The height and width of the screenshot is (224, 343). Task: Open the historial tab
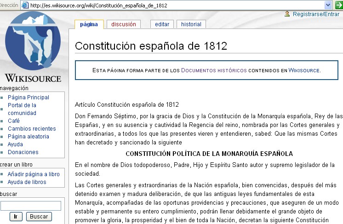point(191,24)
